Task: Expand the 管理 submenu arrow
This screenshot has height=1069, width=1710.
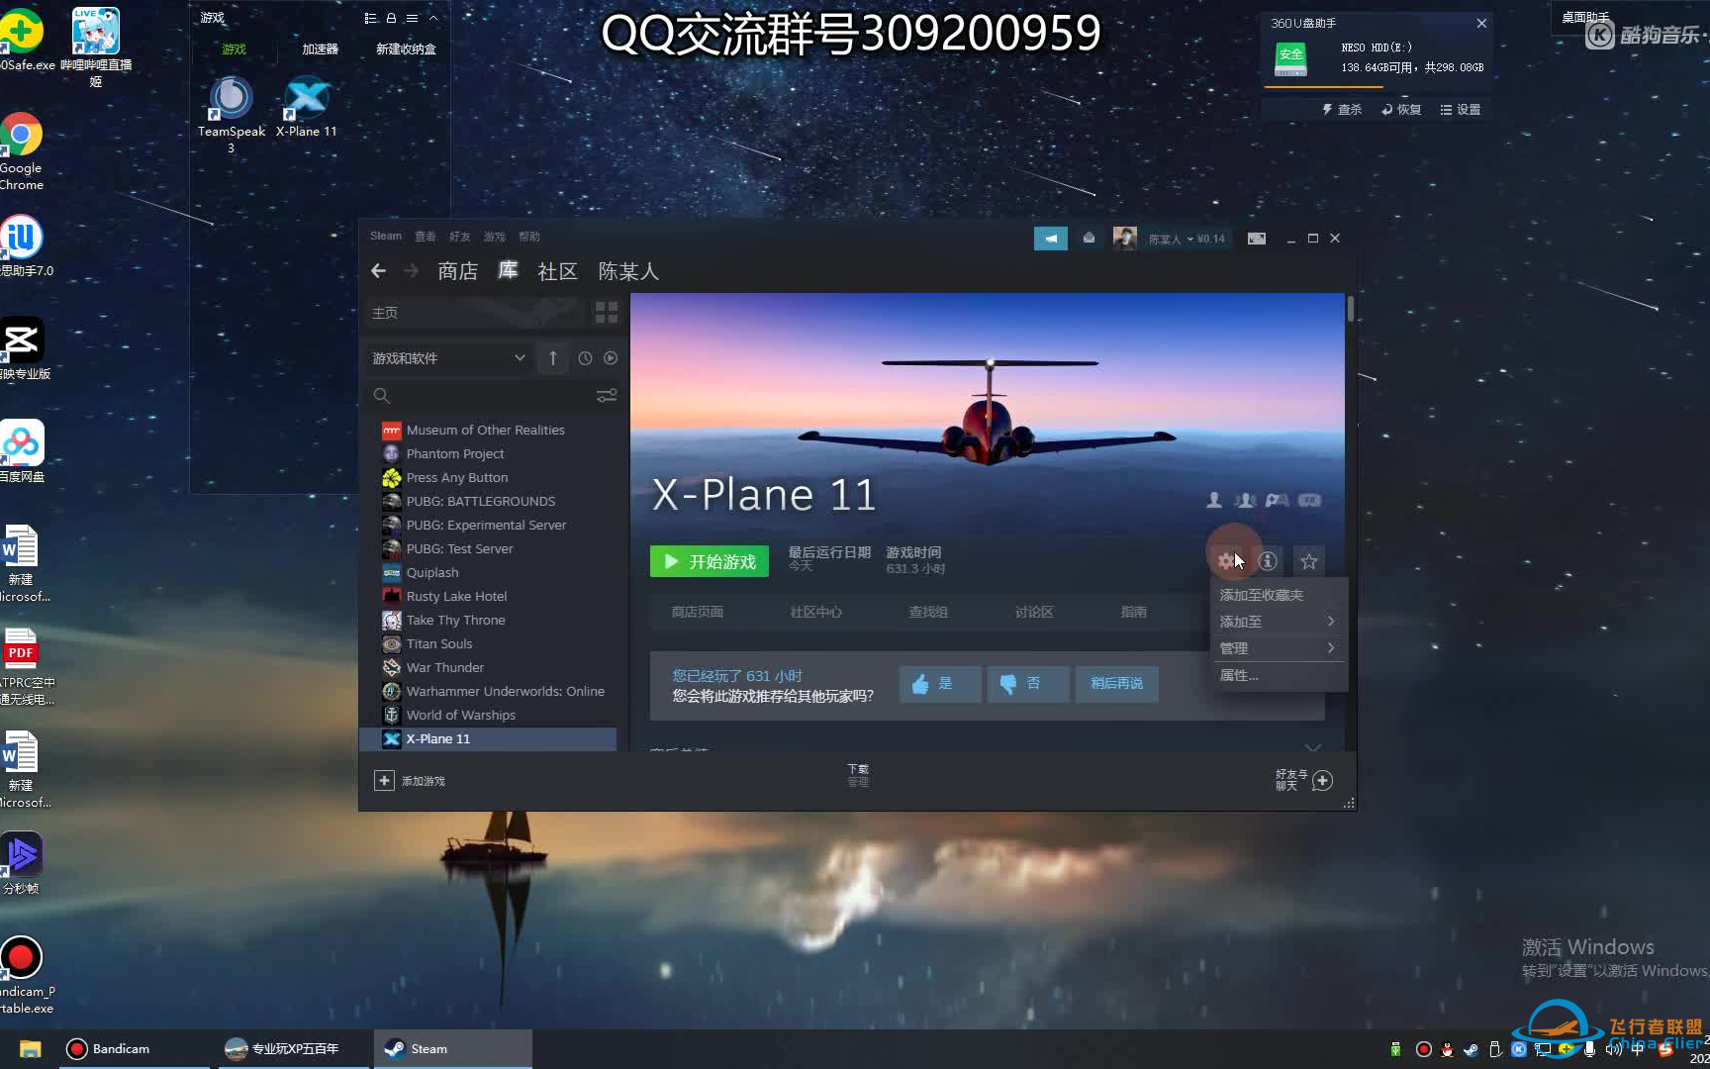Action: [1331, 648]
